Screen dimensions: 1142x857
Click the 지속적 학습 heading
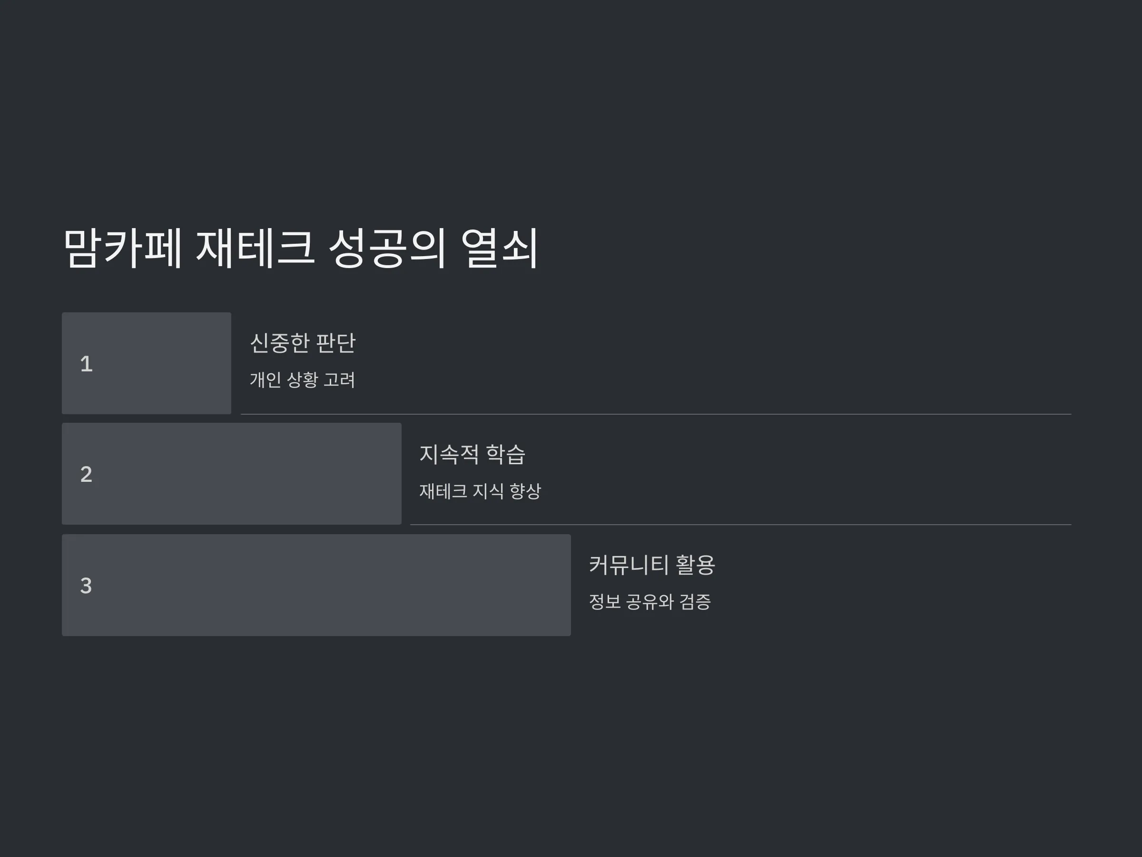click(473, 454)
